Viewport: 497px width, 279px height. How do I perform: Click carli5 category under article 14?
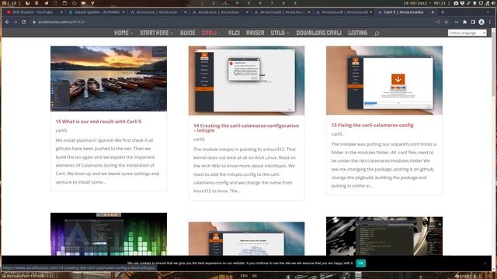199,139
